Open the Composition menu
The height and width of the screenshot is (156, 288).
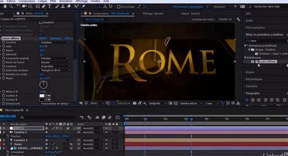[27, 1]
